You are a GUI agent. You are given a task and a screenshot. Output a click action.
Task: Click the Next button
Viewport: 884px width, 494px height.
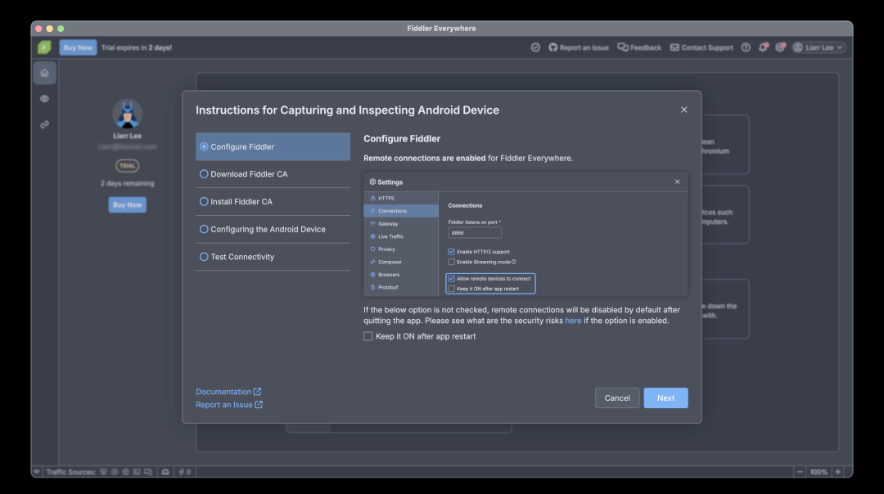click(665, 398)
